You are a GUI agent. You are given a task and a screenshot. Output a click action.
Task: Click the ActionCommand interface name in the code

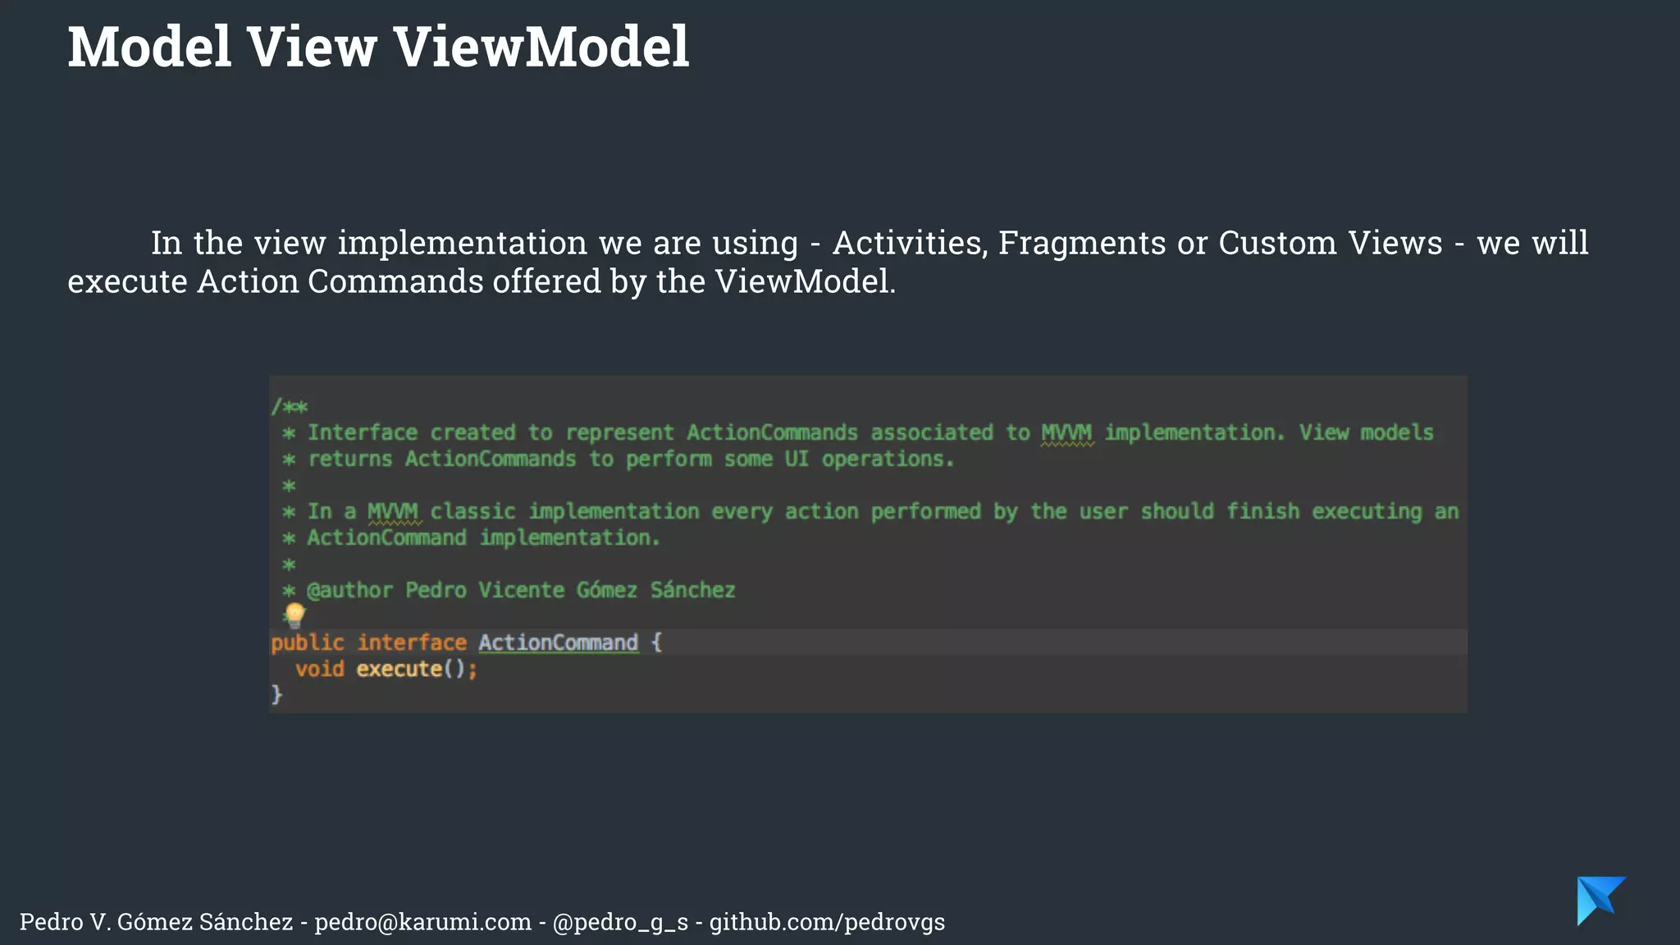click(x=558, y=642)
